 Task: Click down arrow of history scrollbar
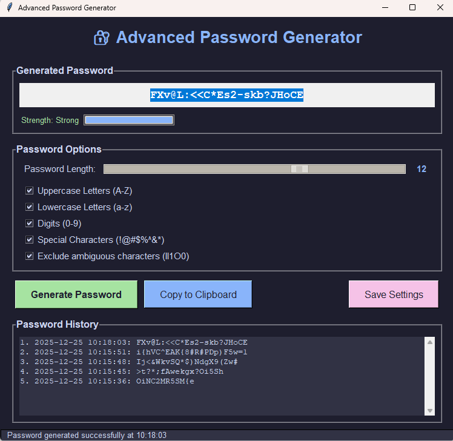point(430,411)
